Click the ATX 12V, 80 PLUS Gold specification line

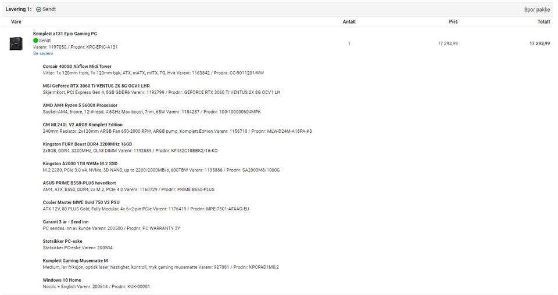pos(146,209)
